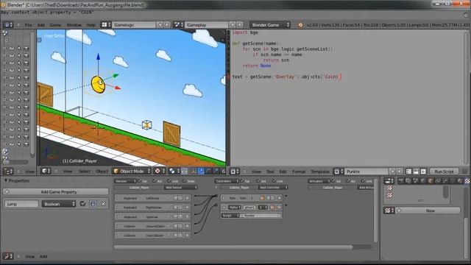Image resolution: width=471 pixels, height=265 pixels.
Task: Open the Actuators visibility dropdown
Action: [x=319, y=181]
